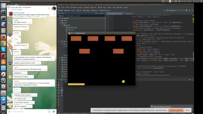Open the DeskApp run configuration dropdown
Viewport: 203px width, 114px height.
(x=172, y=10)
